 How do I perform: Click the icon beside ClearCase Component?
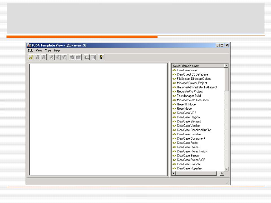click(x=174, y=139)
